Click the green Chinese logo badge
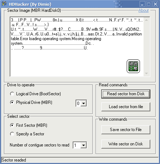The height and width of the screenshot is (164, 160). pos(133,66)
